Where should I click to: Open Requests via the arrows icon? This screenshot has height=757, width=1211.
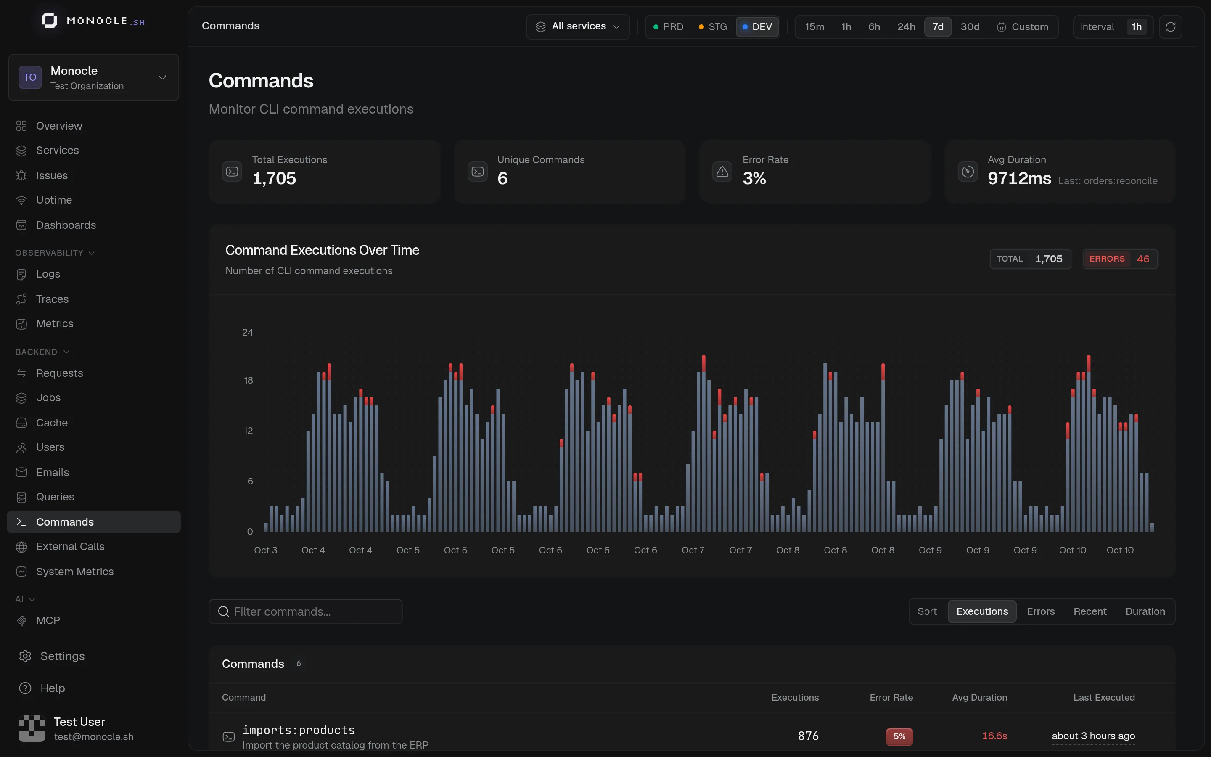coord(21,373)
